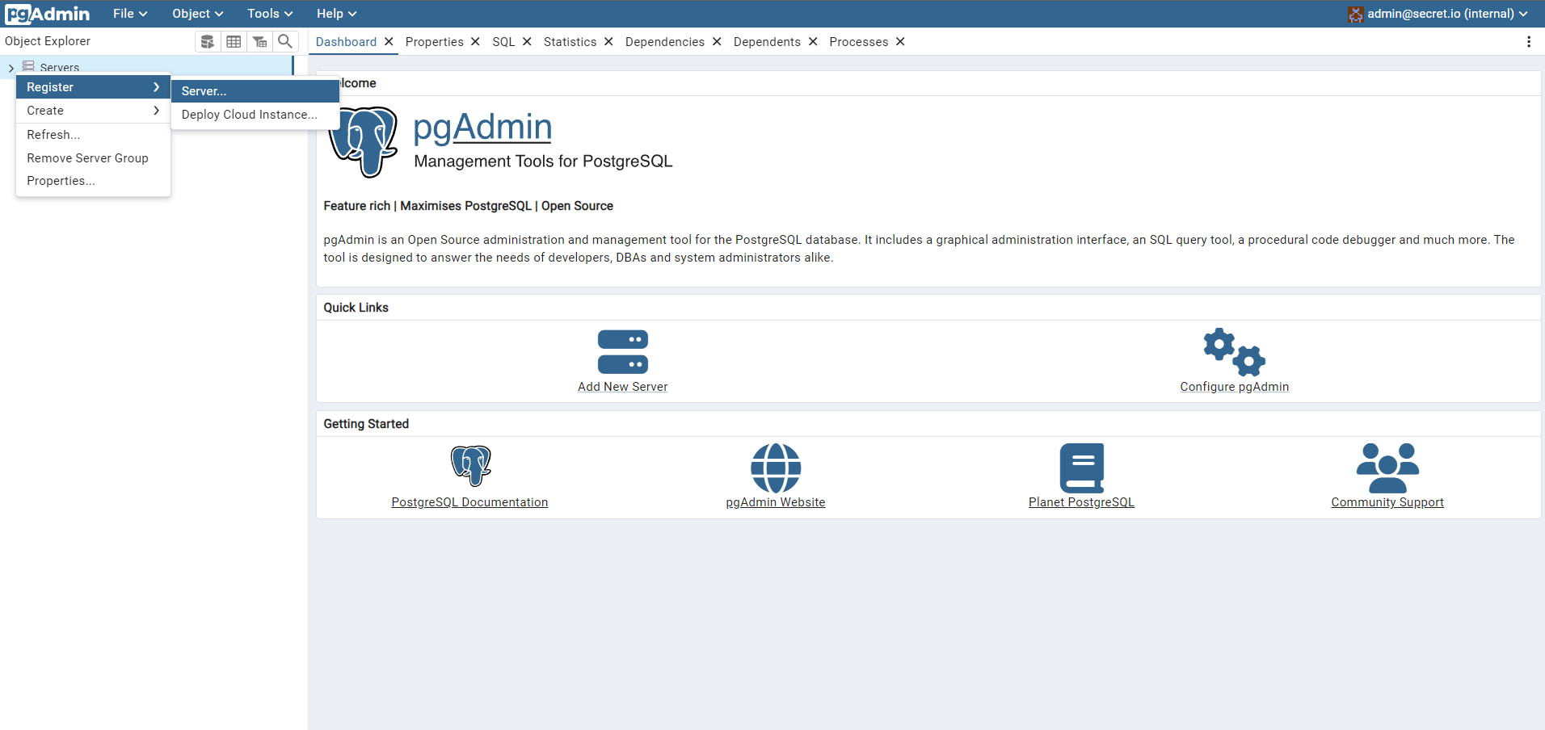Open Search Objects magnifier icon

click(285, 41)
